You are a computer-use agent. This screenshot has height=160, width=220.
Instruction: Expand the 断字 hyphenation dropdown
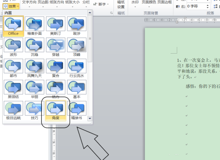[101, 4]
